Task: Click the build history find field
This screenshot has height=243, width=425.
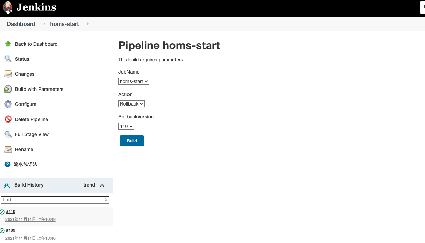Action: click(x=53, y=200)
